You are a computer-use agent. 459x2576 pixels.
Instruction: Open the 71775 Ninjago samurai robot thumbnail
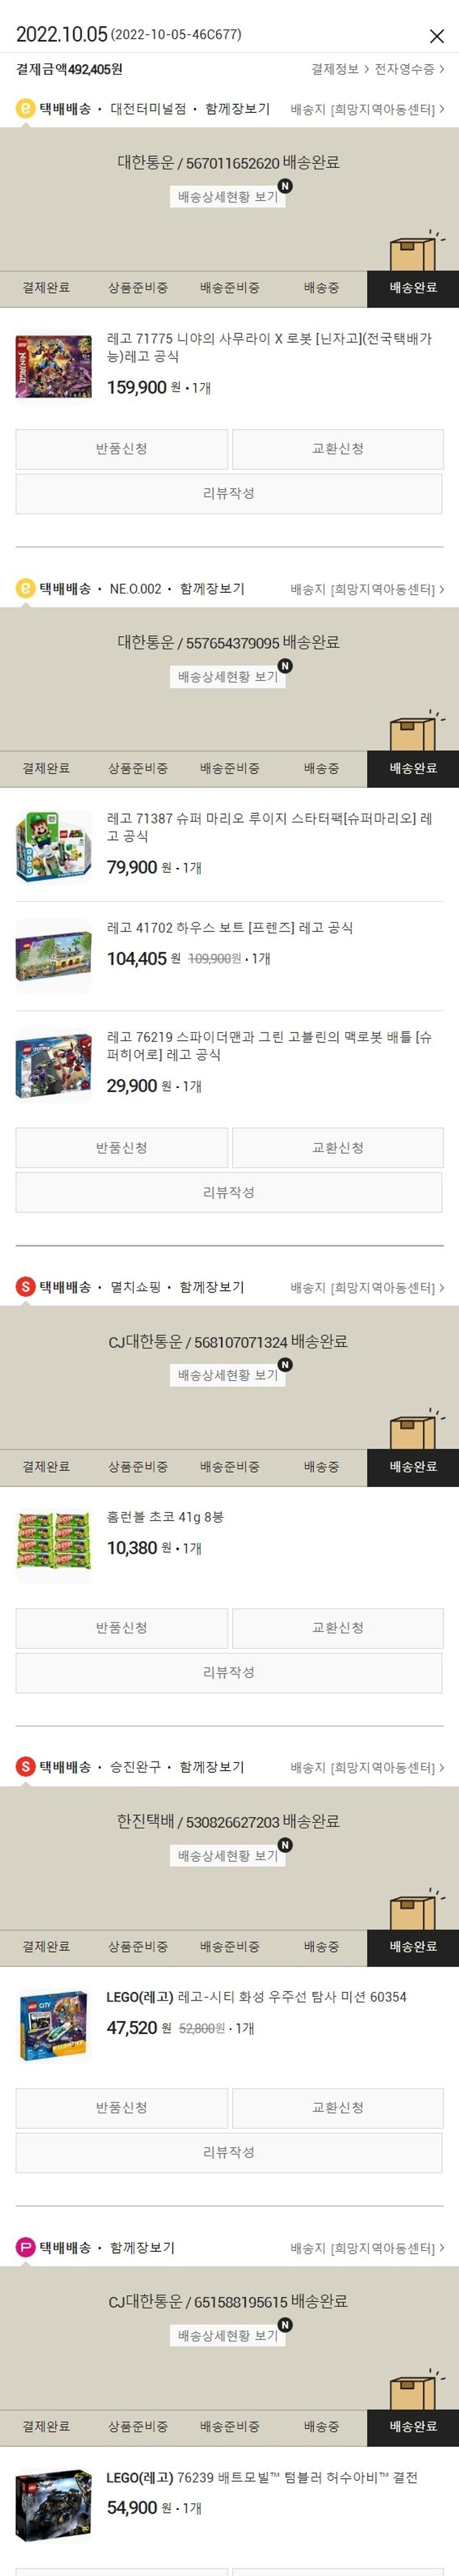click(x=54, y=366)
